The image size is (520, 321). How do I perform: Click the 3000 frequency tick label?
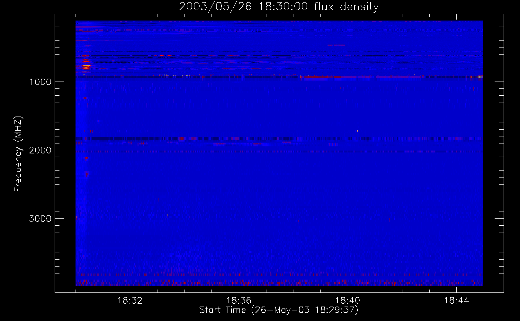coord(40,219)
